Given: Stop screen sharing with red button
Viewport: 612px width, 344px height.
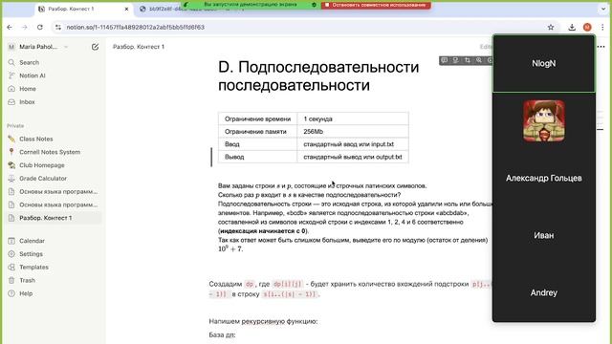Looking at the screenshot, I should pyautogui.click(x=376, y=5).
